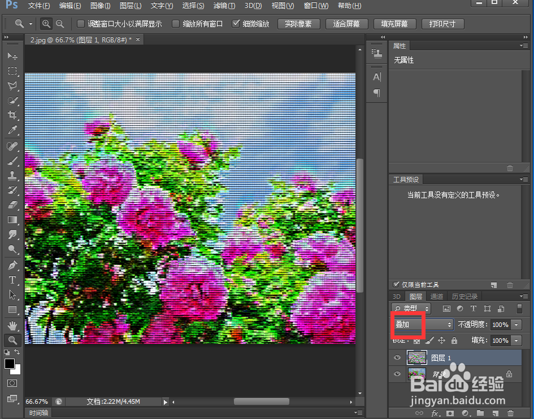
Task: Open the 图层 menu in menu bar
Action: pyautogui.click(x=131, y=6)
